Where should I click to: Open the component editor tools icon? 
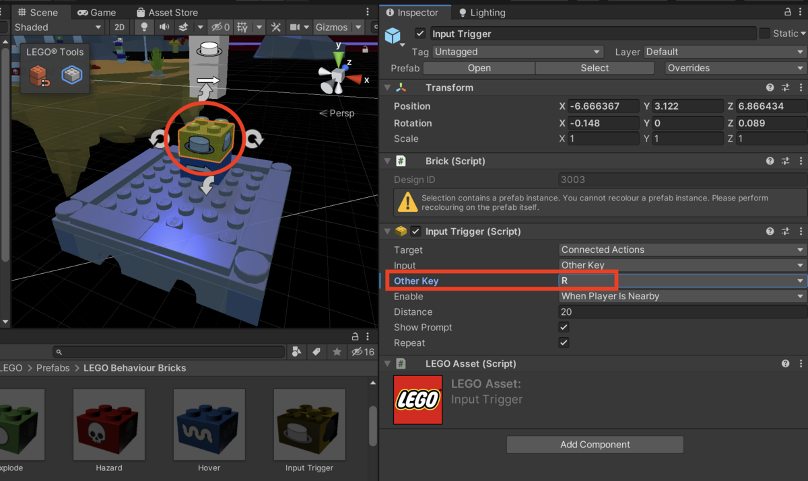click(x=276, y=28)
